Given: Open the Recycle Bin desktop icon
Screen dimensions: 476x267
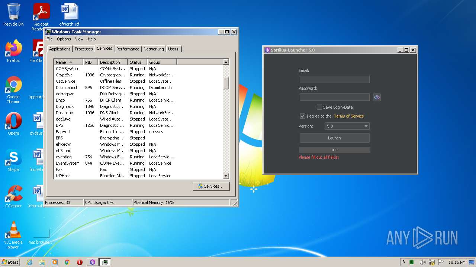Looking at the screenshot, I should 13,15.
